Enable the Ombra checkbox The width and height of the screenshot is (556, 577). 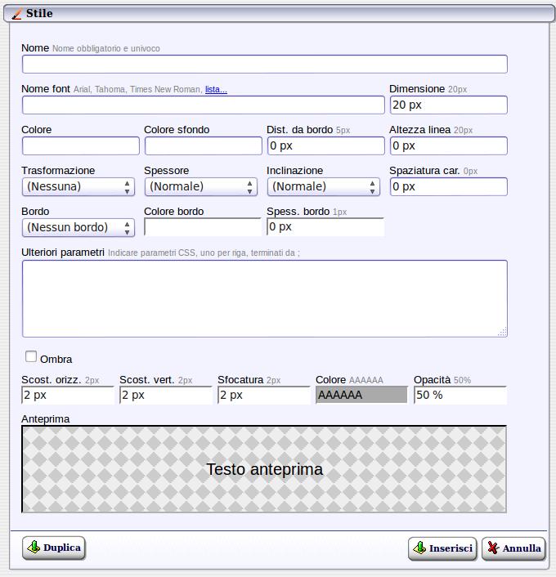coord(32,357)
